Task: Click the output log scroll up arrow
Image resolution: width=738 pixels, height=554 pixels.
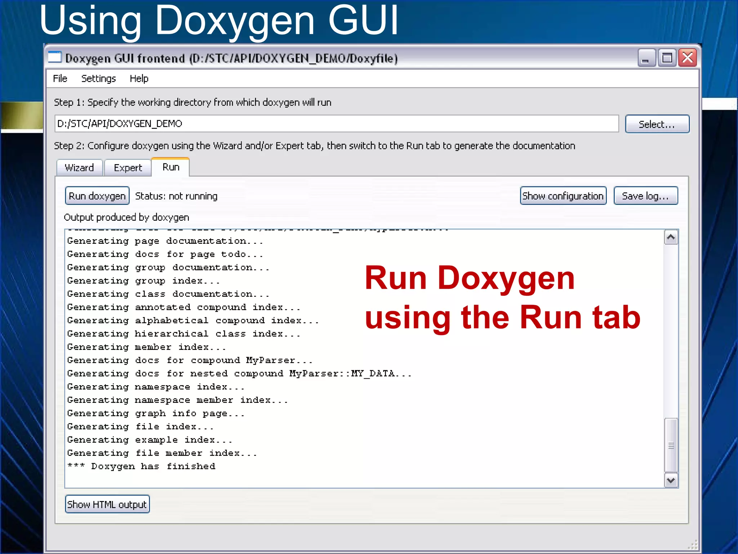Action: click(671, 237)
